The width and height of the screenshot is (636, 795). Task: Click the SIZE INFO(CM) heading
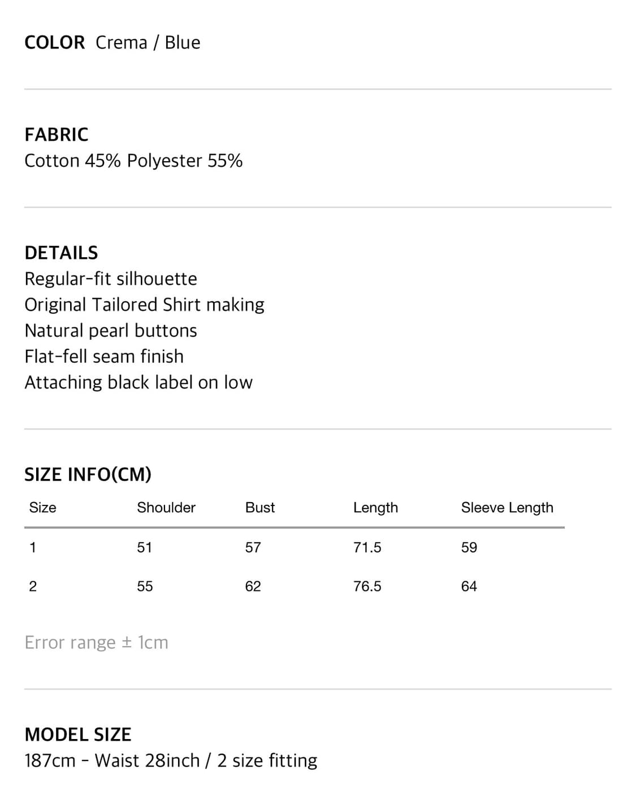(x=88, y=474)
